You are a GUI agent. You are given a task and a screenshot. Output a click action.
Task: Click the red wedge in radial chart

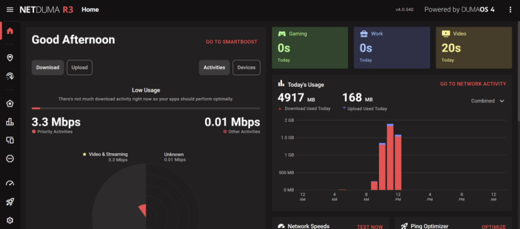143,210
